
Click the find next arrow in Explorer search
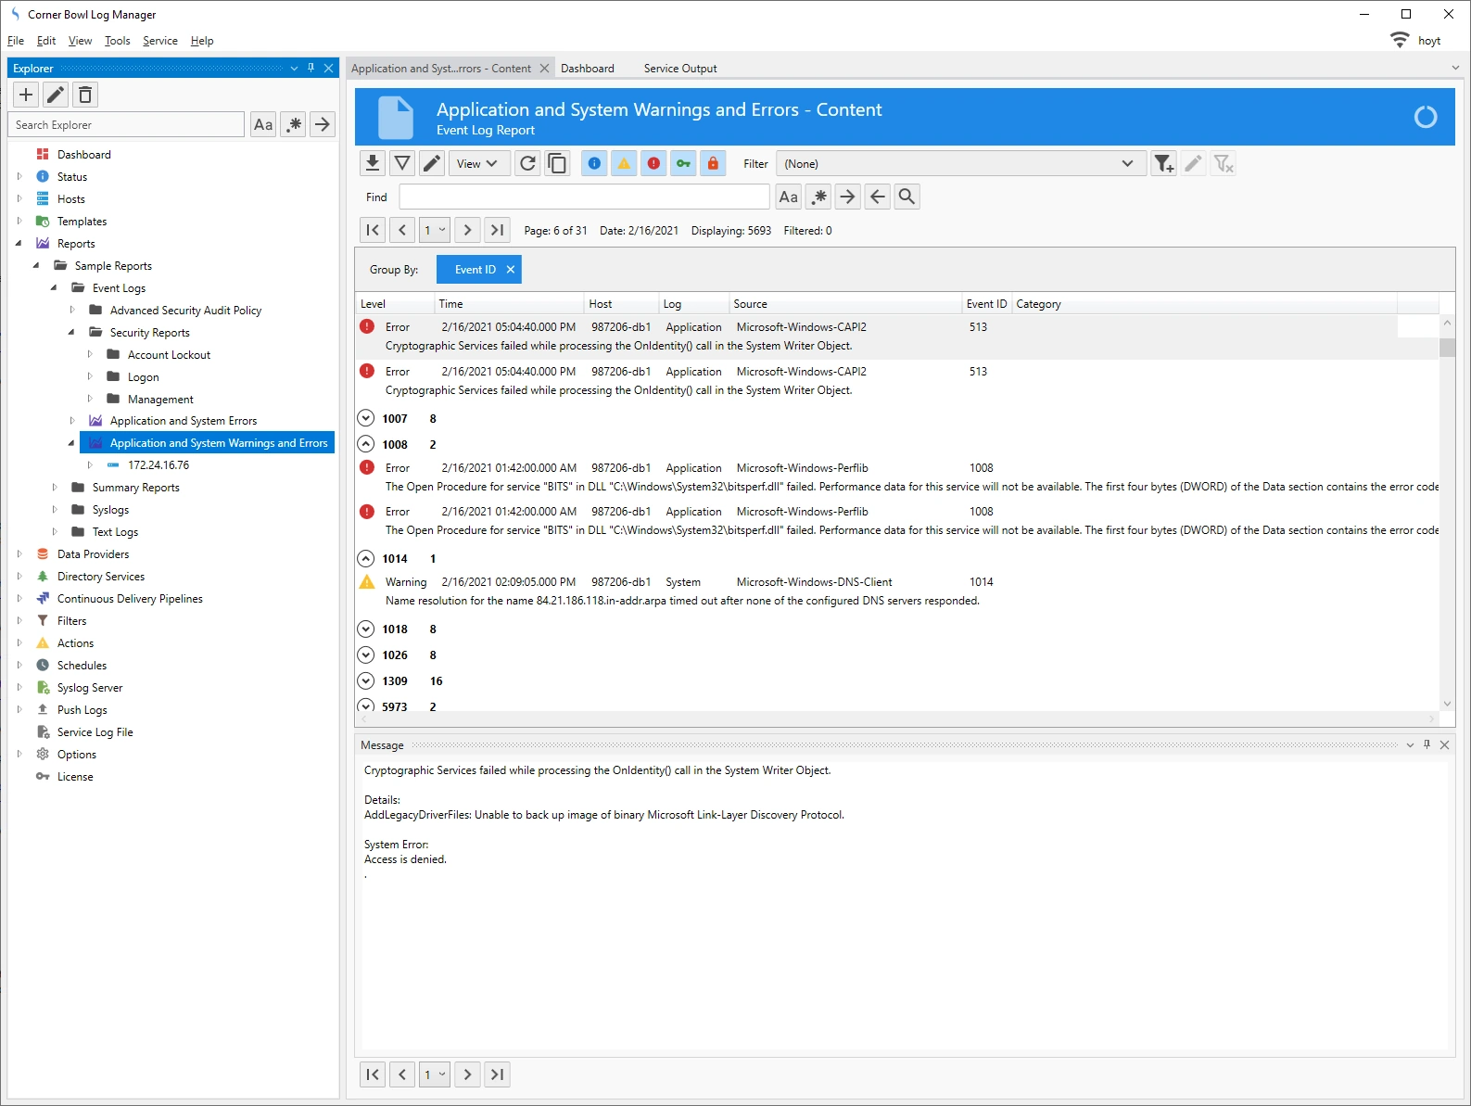[323, 124]
